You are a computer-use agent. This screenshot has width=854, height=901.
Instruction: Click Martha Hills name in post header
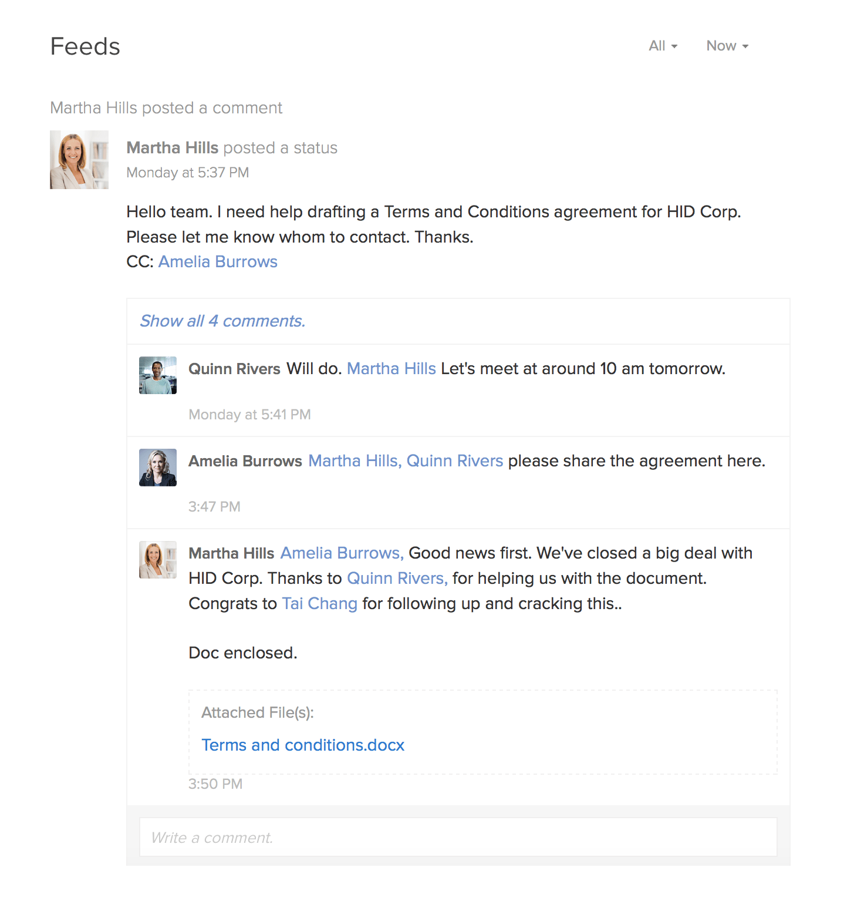click(171, 147)
